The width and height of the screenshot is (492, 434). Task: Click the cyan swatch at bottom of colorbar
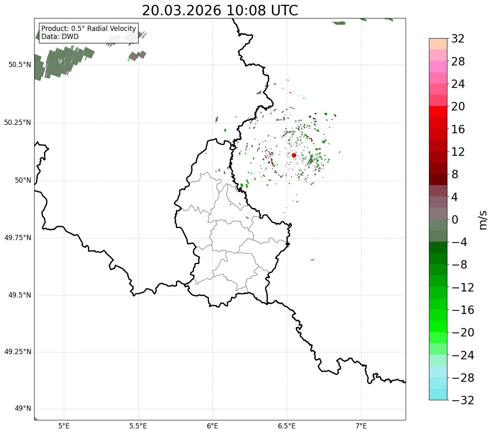tap(438, 394)
